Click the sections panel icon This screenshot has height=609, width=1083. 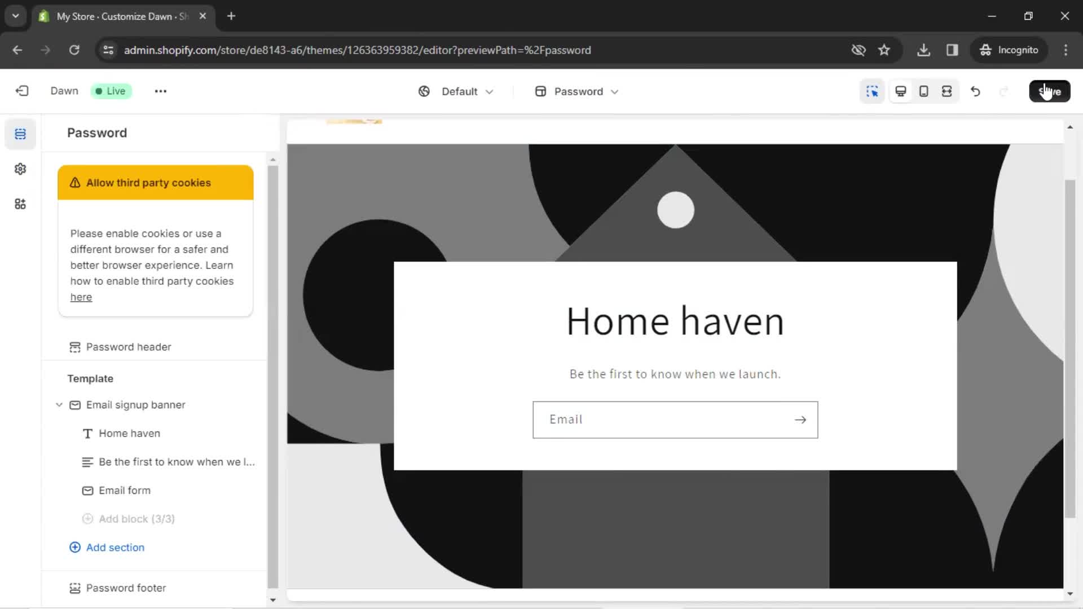click(x=20, y=134)
